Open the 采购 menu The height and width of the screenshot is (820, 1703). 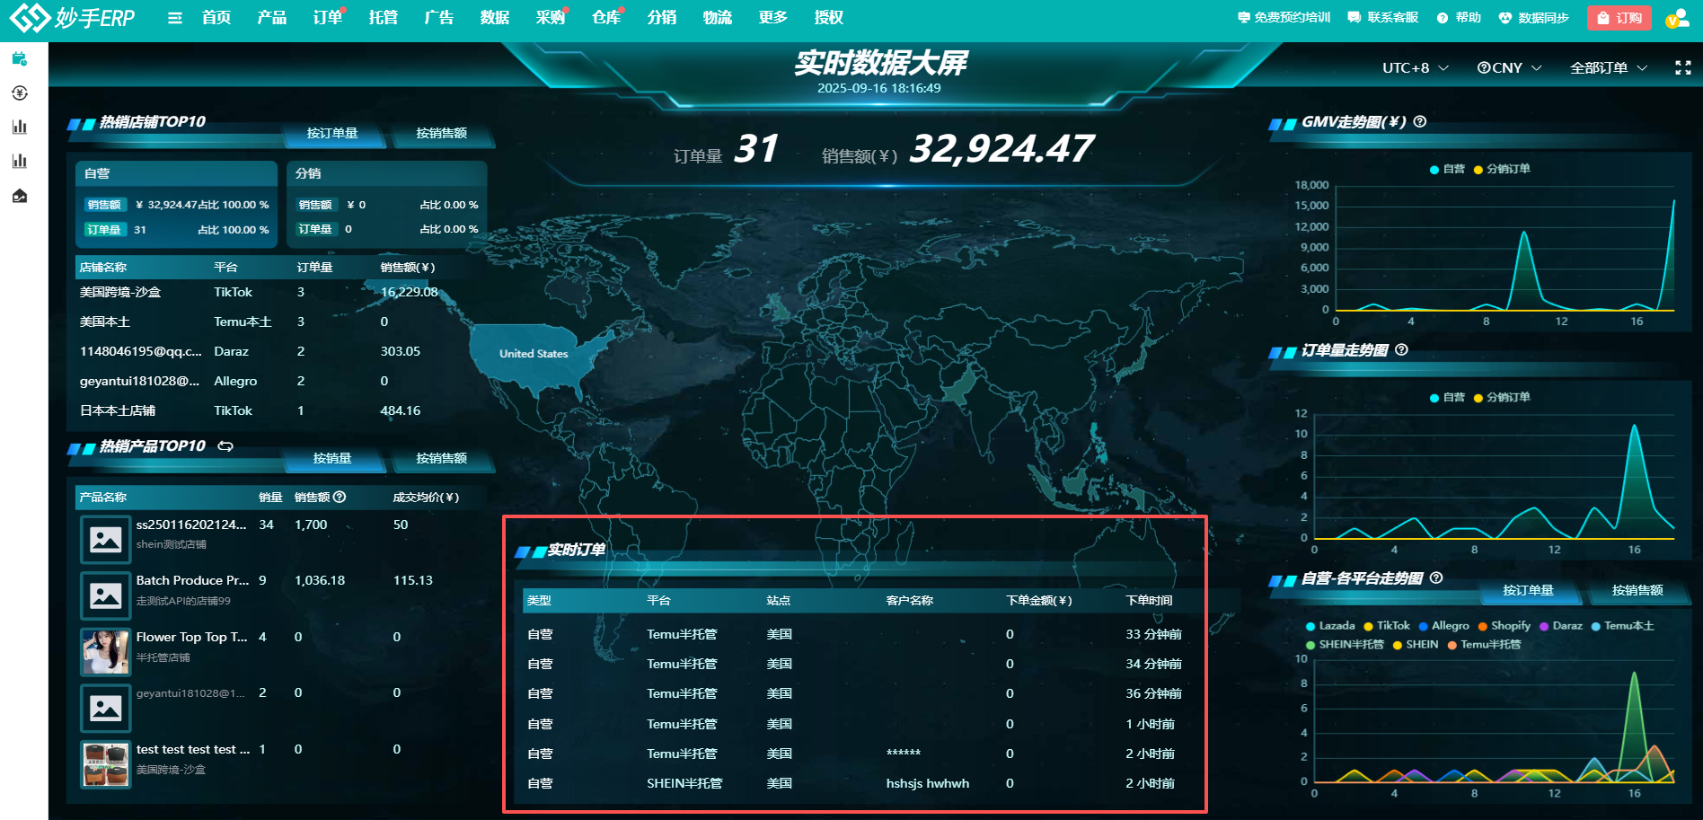point(551,18)
